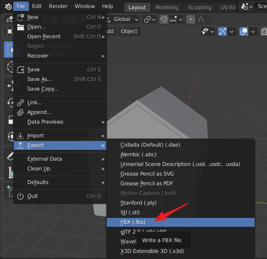
Task: Open the Render menu
Action: tap(58, 6)
